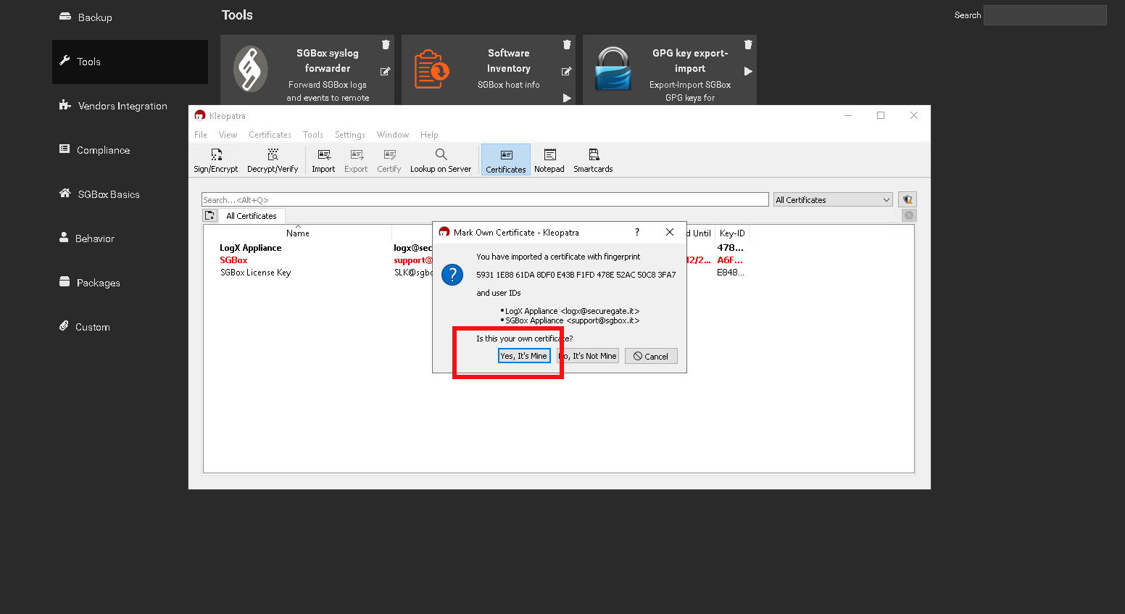1125x614 pixels.
Task: Sort certificates by Name column
Action: pos(298,233)
